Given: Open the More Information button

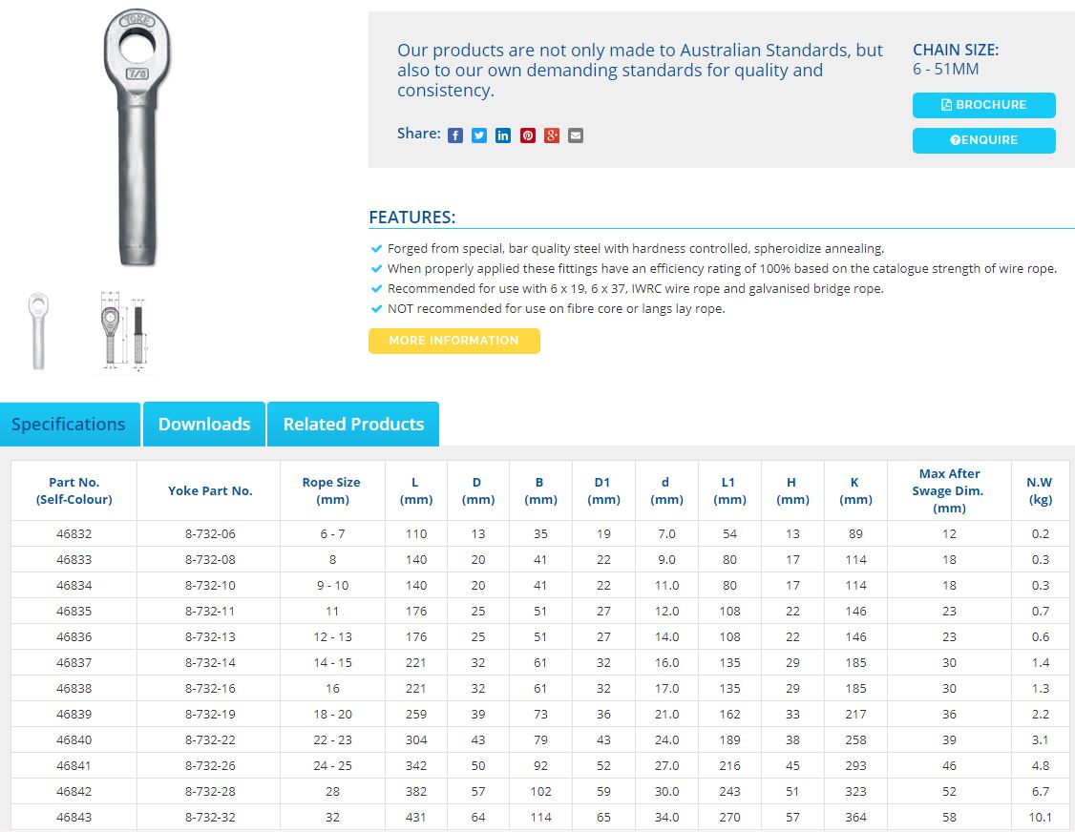Looking at the screenshot, I should click(x=453, y=341).
